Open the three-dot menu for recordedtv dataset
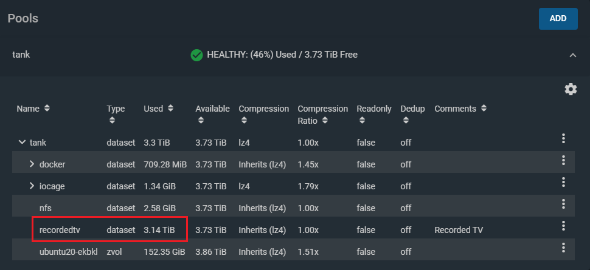The image size is (590, 270). tap(564, 226)
